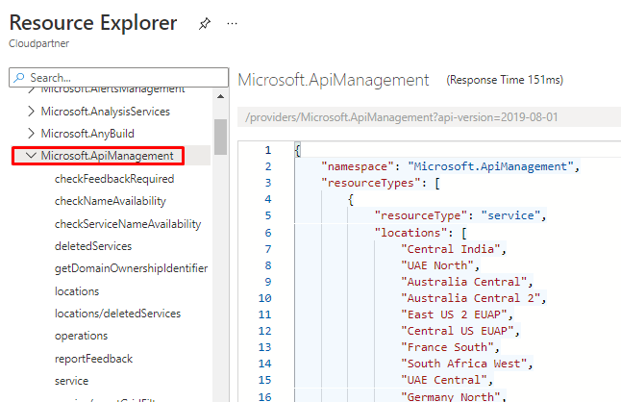The height and width of the screenshot is (402, 621).
Task: Open locations/deletedServices entry
Action: [117, 314]
